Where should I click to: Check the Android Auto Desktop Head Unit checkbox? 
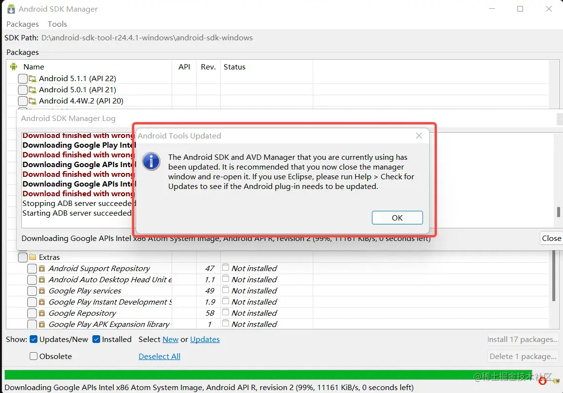pyautogui.click(x=32, y=280)
